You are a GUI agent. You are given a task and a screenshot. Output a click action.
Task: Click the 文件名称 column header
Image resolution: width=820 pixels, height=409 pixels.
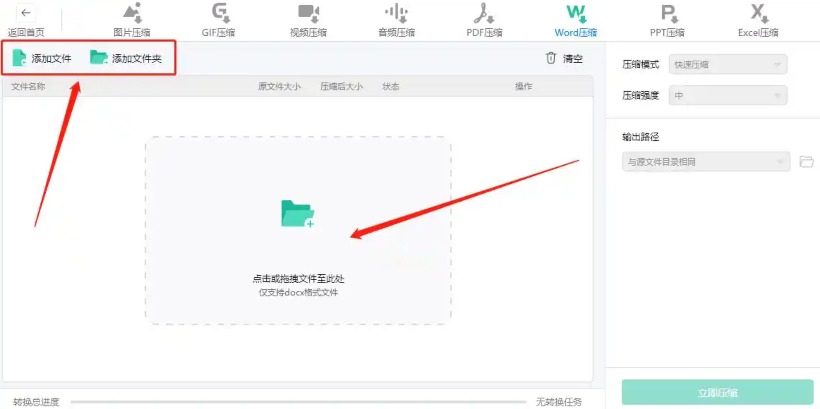[28, 86]
